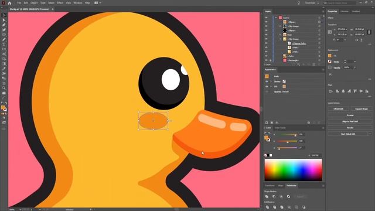Open the Layers panel menu icon

323,11
